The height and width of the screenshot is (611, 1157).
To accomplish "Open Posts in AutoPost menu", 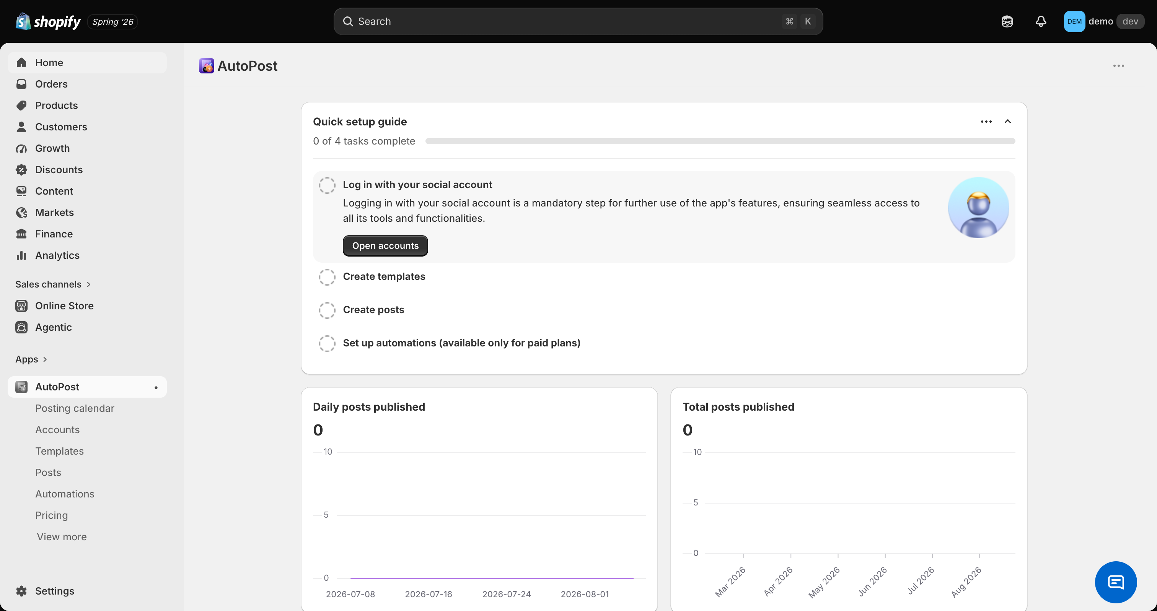I will pos(48,472).
